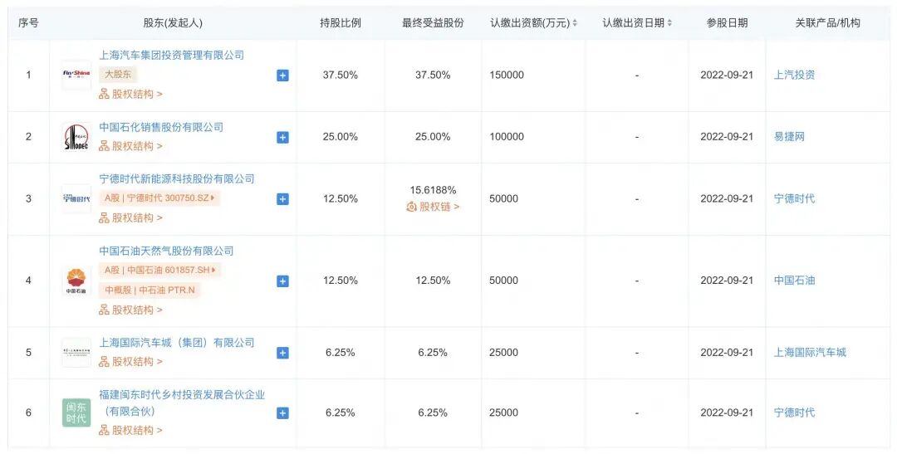Click the 大股东 tag
This screenshot has width=897, height=454.
tap(118, 75)
